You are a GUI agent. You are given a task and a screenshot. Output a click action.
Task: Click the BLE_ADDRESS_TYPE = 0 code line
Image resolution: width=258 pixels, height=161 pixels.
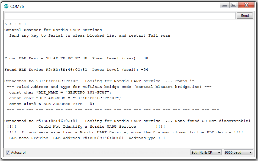click(52, 104)
